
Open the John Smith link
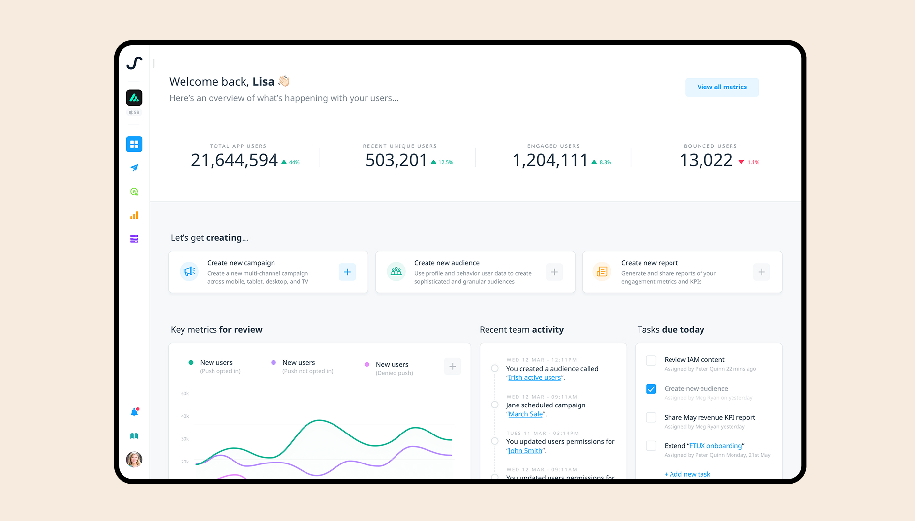(525, 451)
